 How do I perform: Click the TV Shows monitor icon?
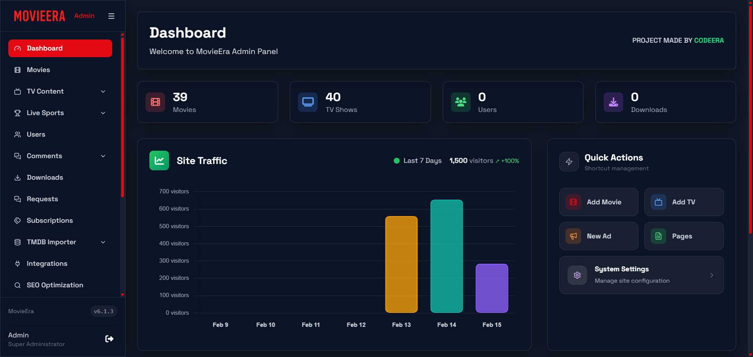(x=308, y=102)
